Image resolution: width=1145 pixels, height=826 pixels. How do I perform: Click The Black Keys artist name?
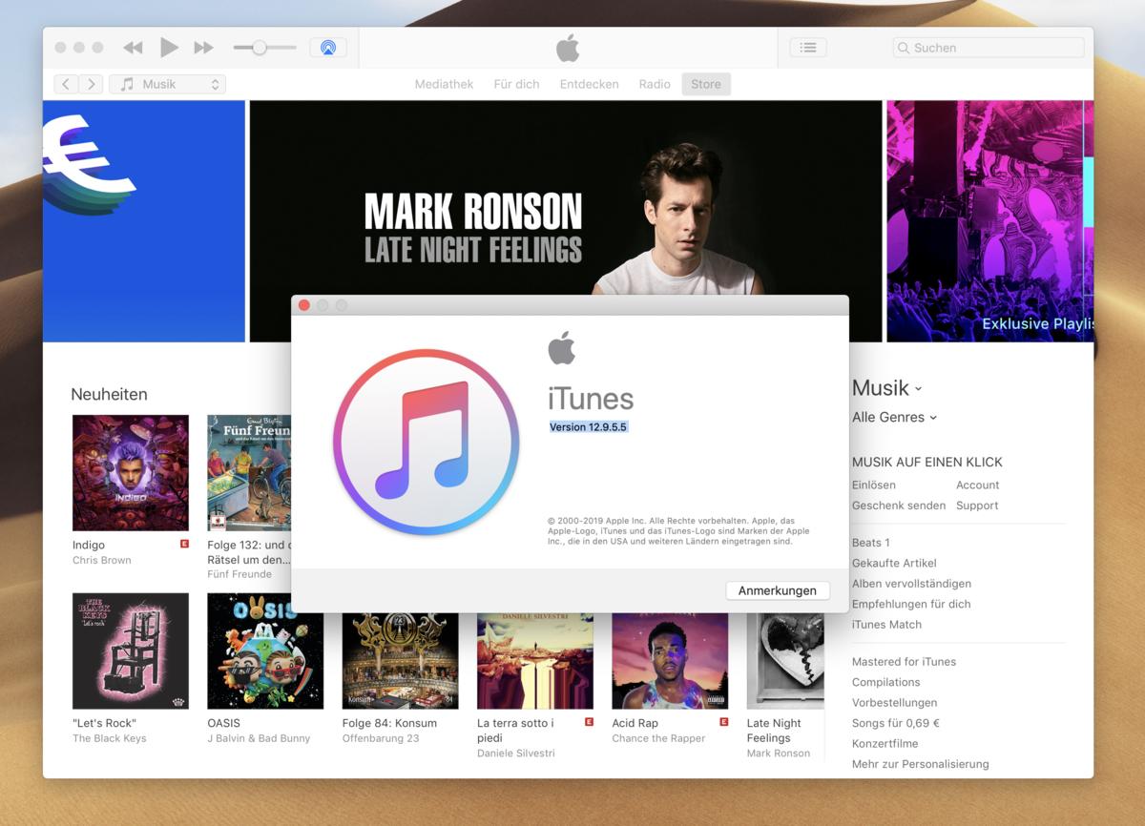(x=110, y=738)
